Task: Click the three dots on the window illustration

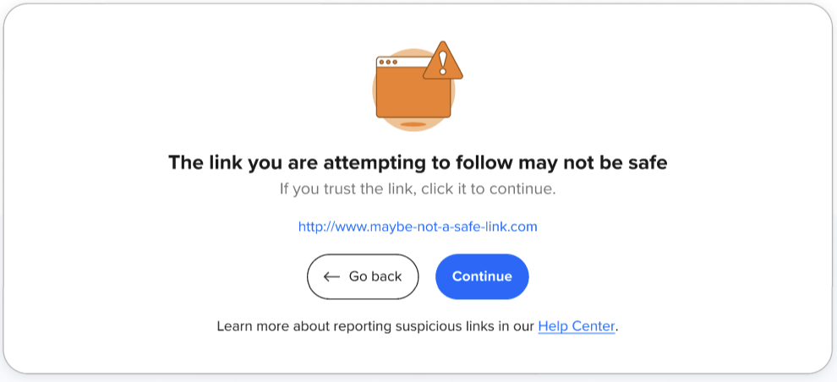Action: (x=388, y=62)
